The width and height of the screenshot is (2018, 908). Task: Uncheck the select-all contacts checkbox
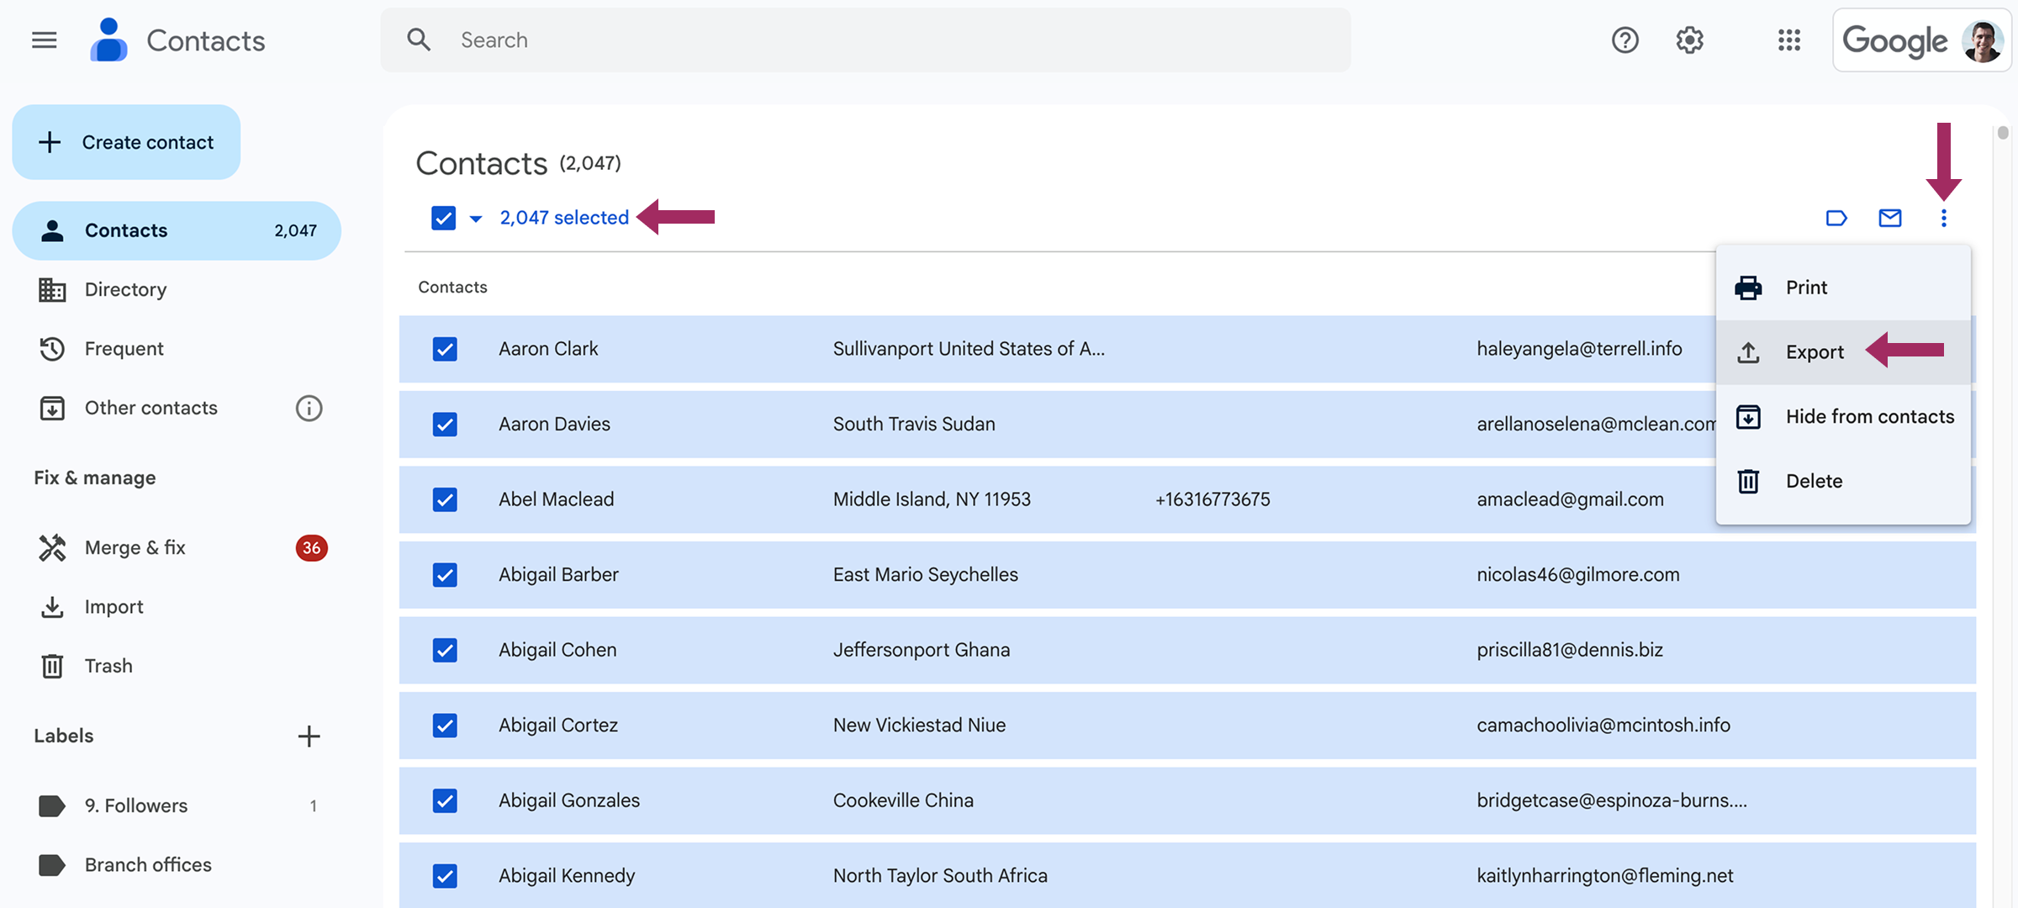point(444,218)
